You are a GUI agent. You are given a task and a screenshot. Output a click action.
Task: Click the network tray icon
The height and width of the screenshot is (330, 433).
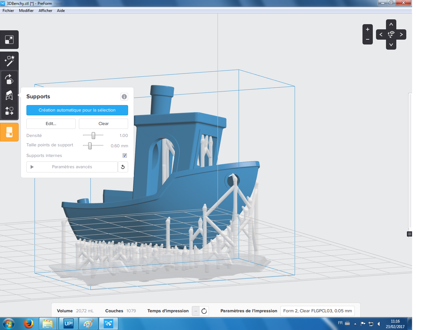(371, 324)
